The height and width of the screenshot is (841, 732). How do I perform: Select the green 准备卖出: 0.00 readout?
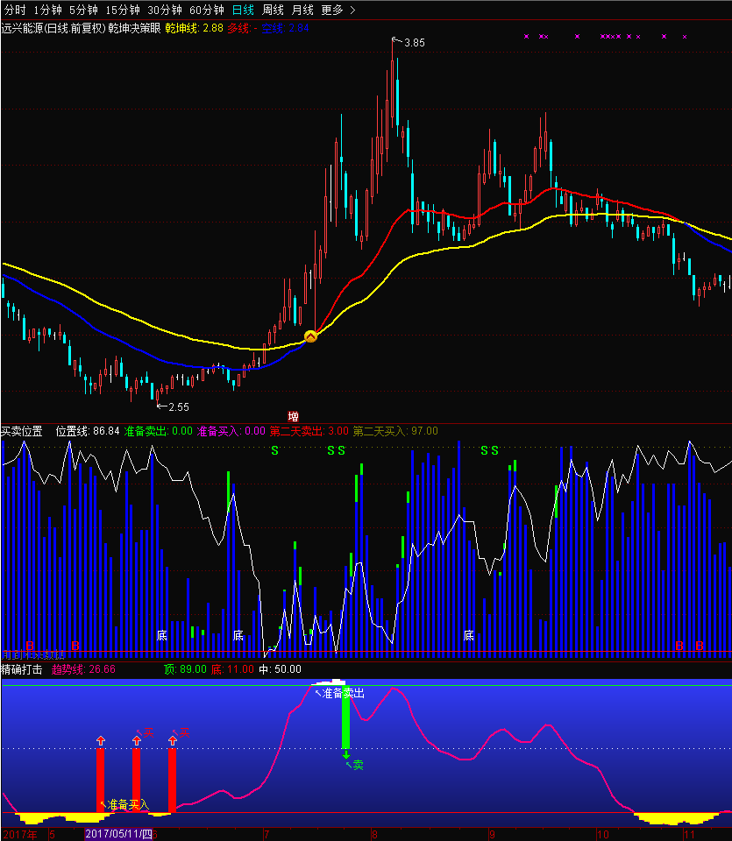pyautogui.click(x=159, y=431)
